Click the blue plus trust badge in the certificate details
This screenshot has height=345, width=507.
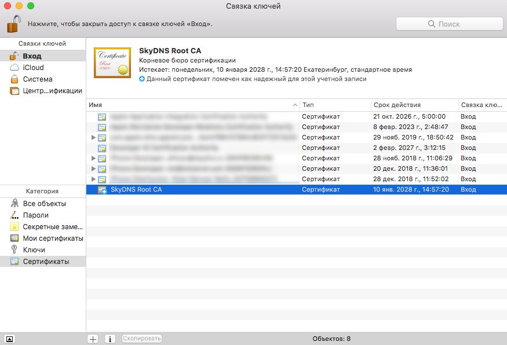(141, 79)
